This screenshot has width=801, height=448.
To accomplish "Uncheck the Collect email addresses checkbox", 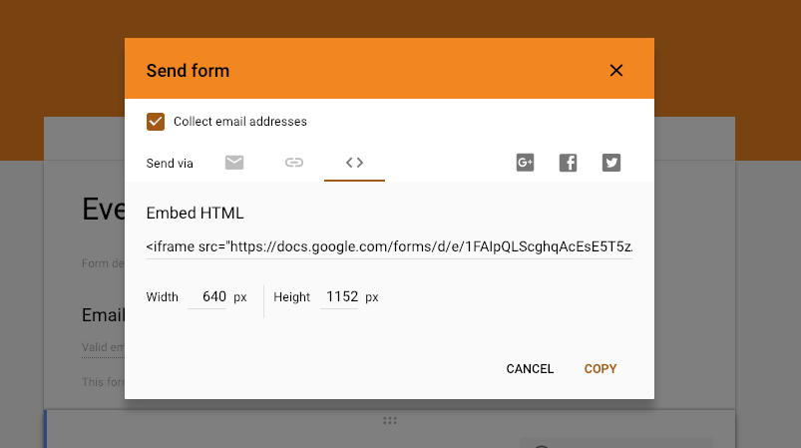I will point(156,122).
